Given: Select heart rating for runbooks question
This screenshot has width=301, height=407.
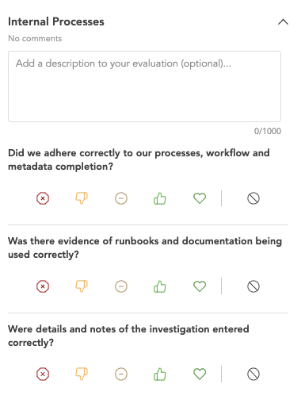Looking at the screenshot, I should point(200,286).
